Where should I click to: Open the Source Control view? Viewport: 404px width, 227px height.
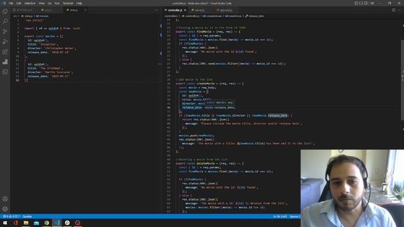(x=5, y=32)
